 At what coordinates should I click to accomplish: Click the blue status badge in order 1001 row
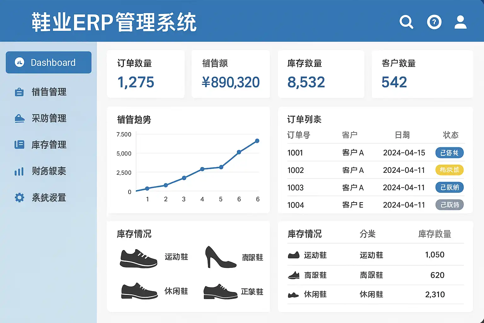[x=449, y=153]
